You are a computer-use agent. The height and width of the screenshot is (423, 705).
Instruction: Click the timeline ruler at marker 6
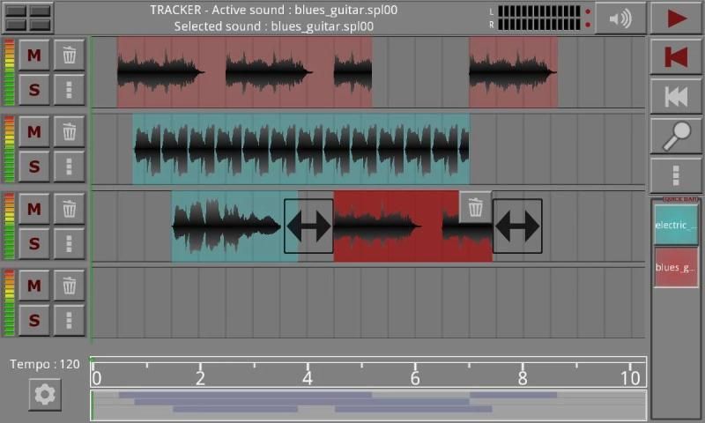point(415,378)
